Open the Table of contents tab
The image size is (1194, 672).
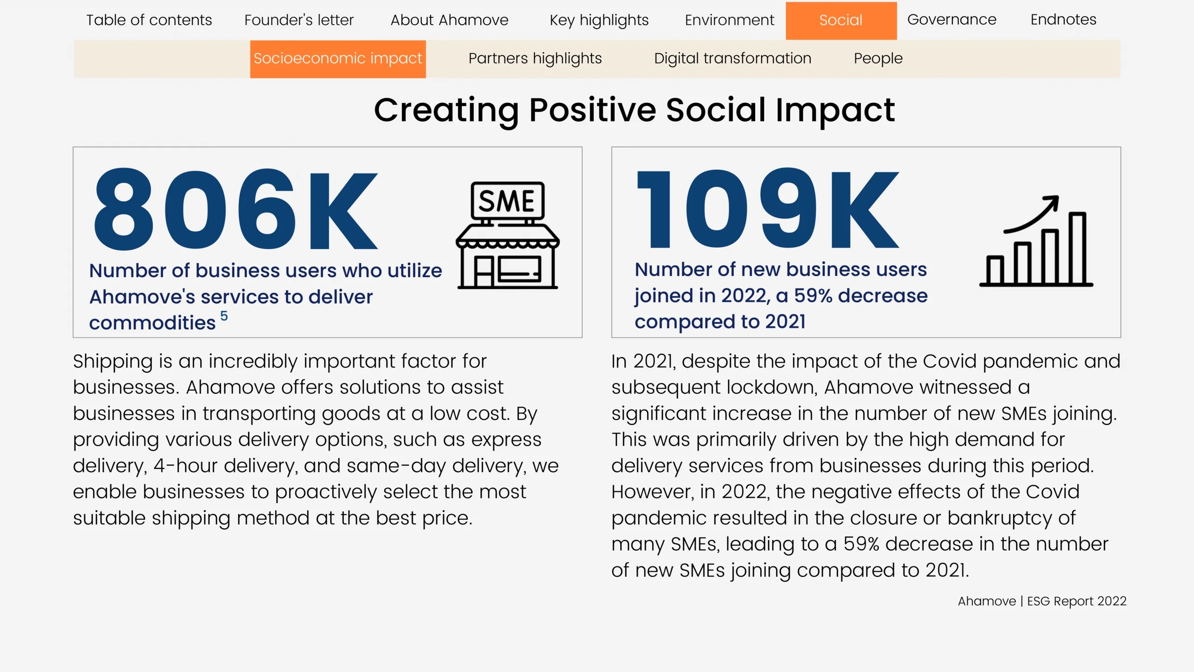click(x=149, y=20)
